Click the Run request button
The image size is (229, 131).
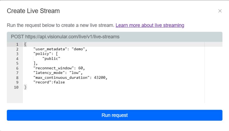(114, 115)
